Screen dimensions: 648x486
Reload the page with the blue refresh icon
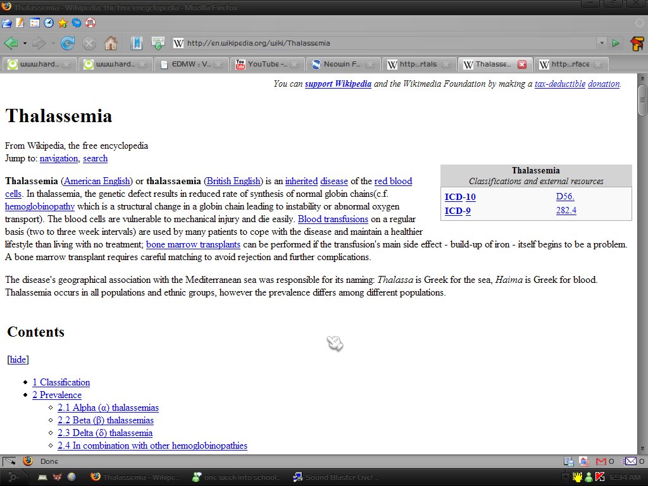tap(68, 43)
